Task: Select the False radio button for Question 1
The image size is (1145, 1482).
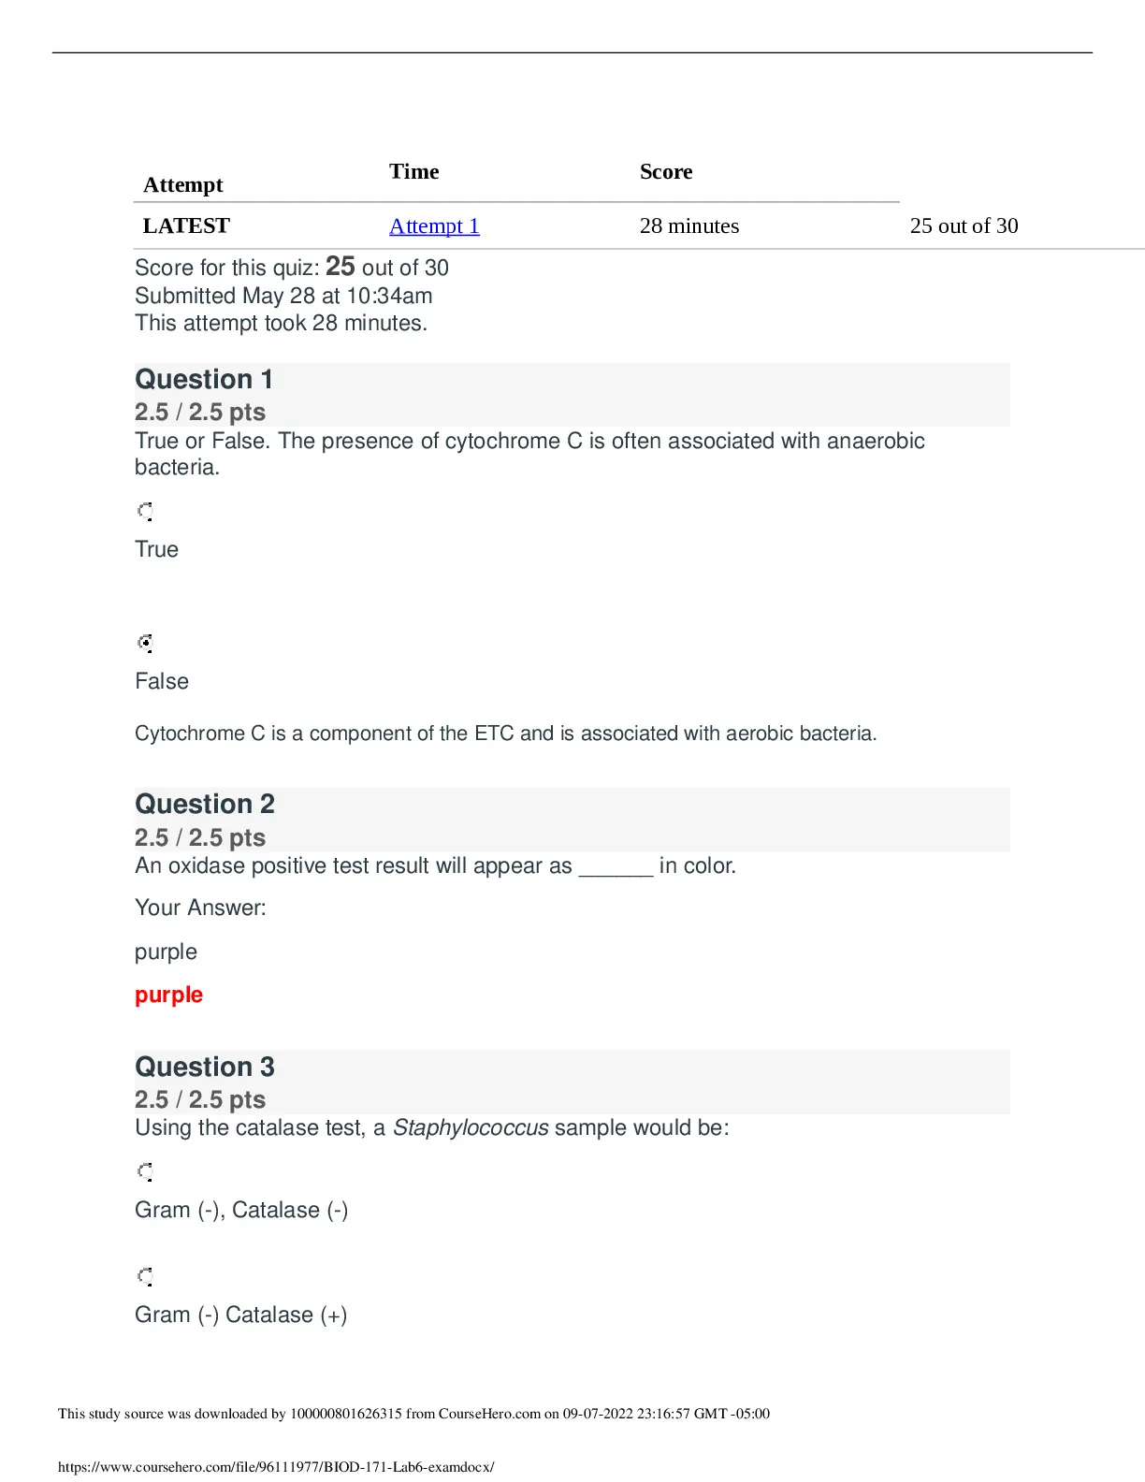Action: tap(145, 643)
